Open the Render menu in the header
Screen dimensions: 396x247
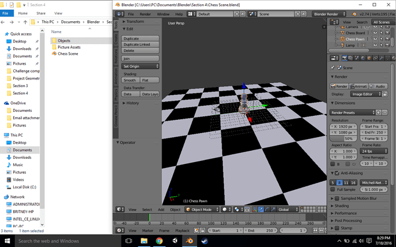[145, 14]
